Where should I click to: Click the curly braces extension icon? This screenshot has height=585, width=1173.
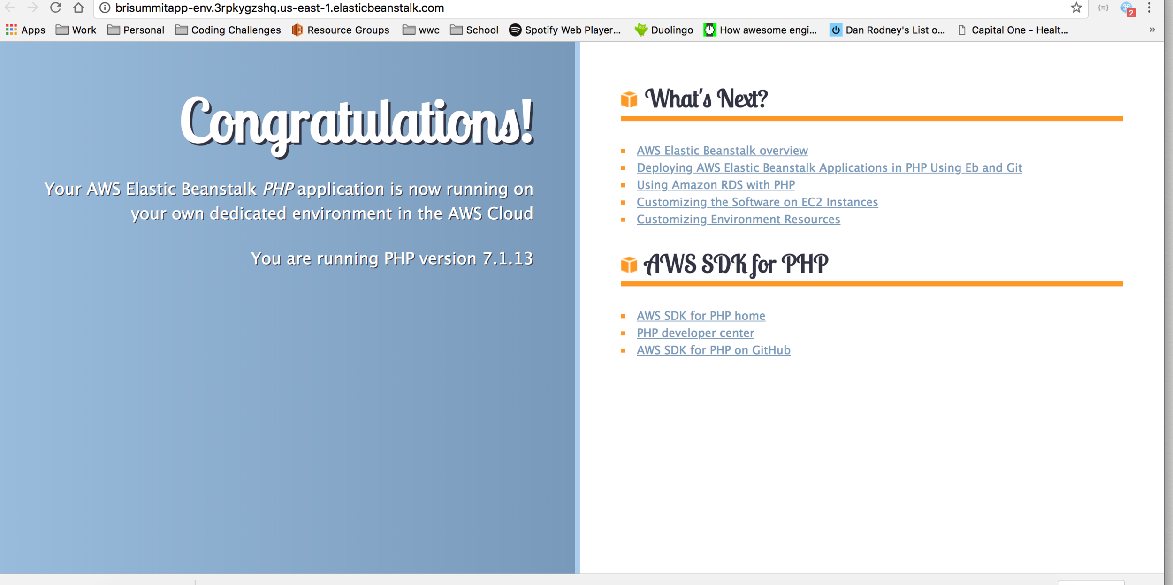(x=1103, y=8)
